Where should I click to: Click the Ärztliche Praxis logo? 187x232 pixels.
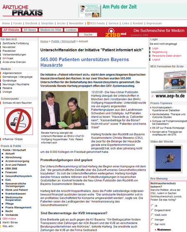tap(22, 11)
